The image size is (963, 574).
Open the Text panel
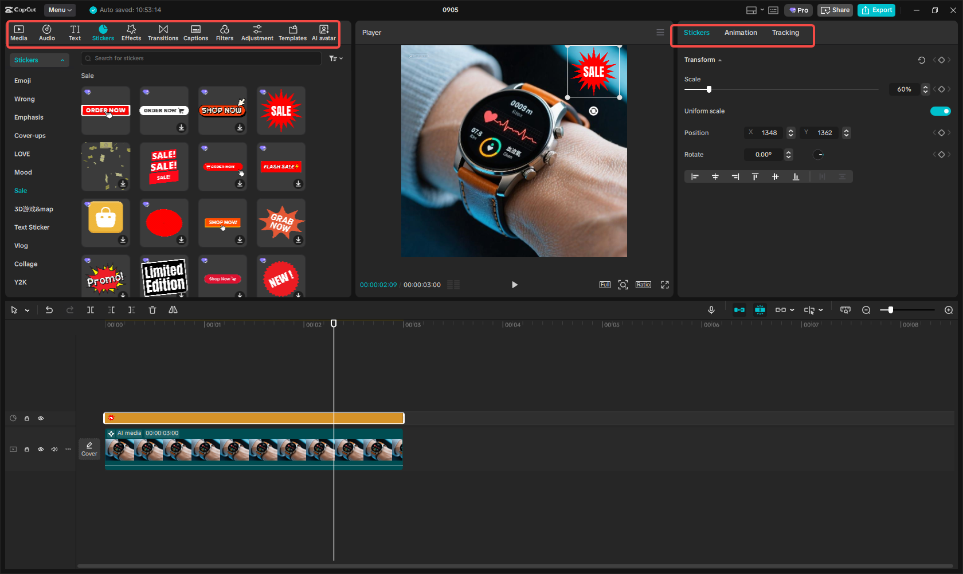[x=75, y=33]
